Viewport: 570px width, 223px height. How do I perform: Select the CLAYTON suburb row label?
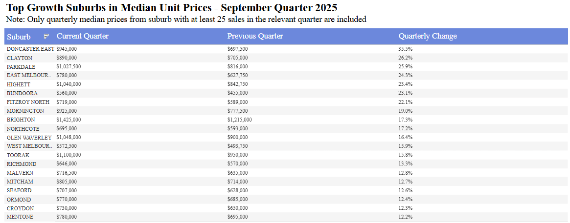pyautogui.click(x=20, y=58)
